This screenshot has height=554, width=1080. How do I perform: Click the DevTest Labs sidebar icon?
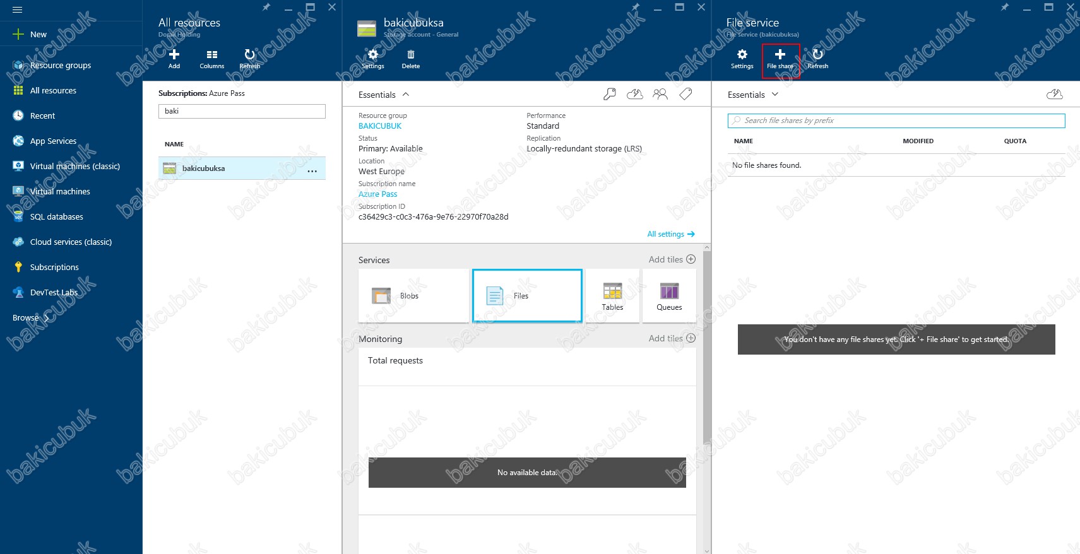click(18, 292)
